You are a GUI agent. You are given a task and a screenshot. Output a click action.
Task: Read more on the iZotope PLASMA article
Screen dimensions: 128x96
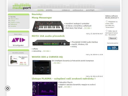tap(67, 87)
